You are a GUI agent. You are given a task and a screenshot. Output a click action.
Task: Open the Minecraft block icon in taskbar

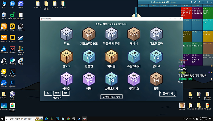[x=52, y=119]
